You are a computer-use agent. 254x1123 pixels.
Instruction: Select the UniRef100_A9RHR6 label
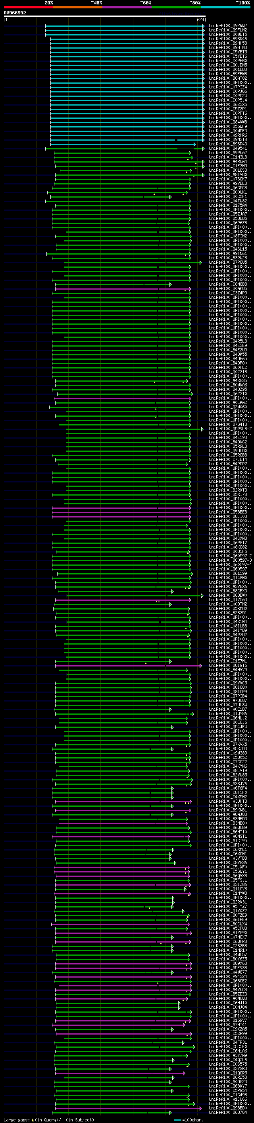coord(228,135)
